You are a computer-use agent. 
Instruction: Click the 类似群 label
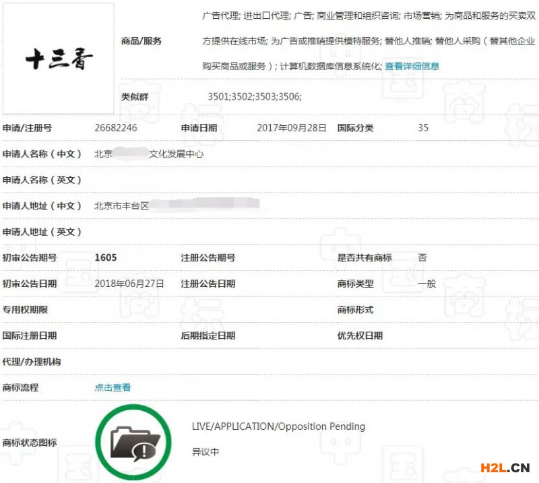(x=135, y=96)
